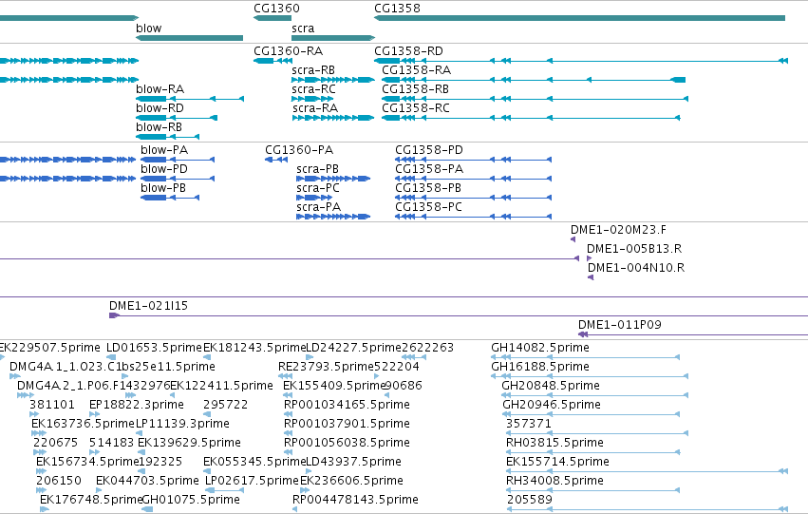
Task: Open the EK055345.5prime EST
Action: point(207,472)
